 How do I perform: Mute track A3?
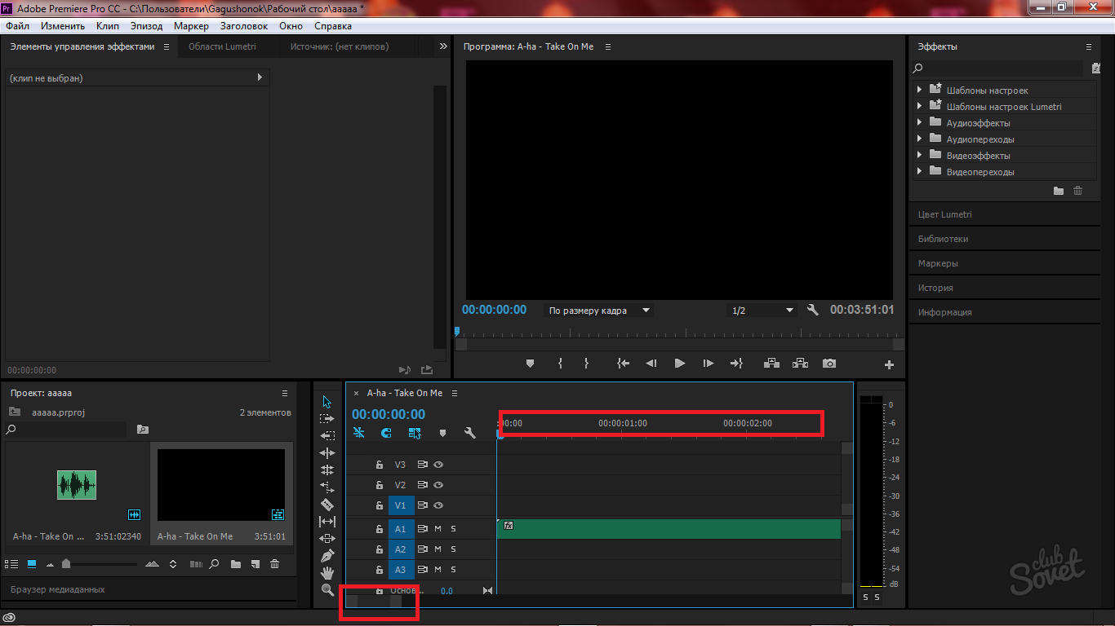438,570
